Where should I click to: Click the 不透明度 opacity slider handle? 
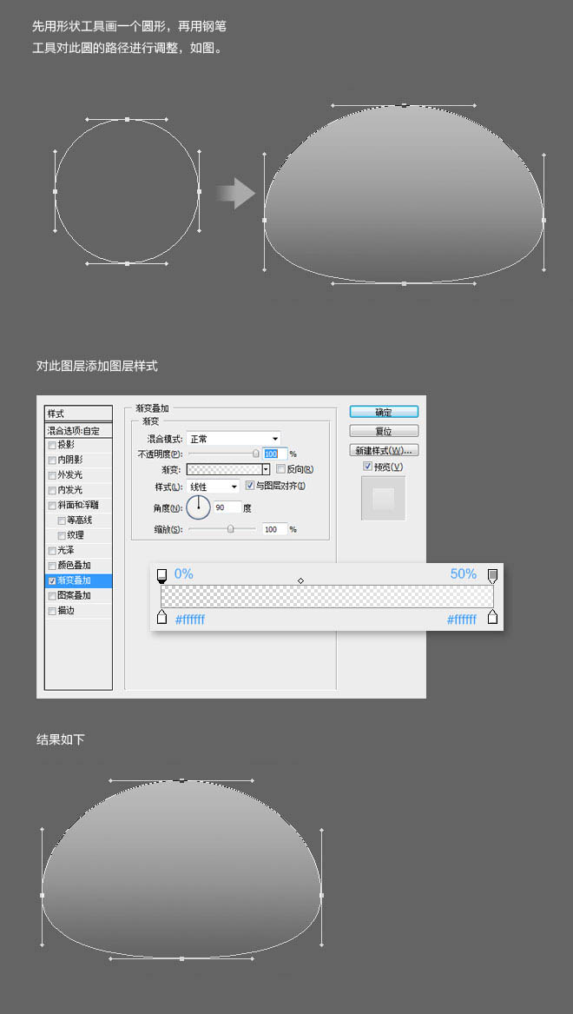256,454
